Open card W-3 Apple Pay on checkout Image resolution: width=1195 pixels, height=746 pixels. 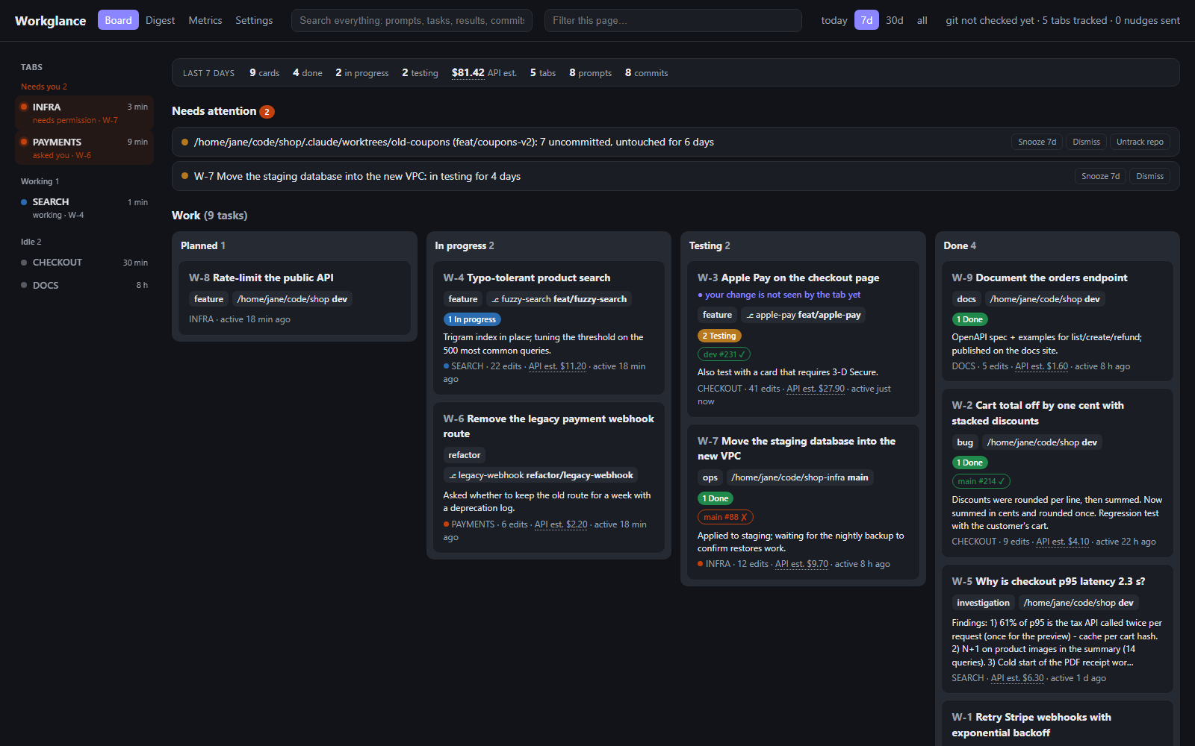pyautogui.click(x=803, y=339)
